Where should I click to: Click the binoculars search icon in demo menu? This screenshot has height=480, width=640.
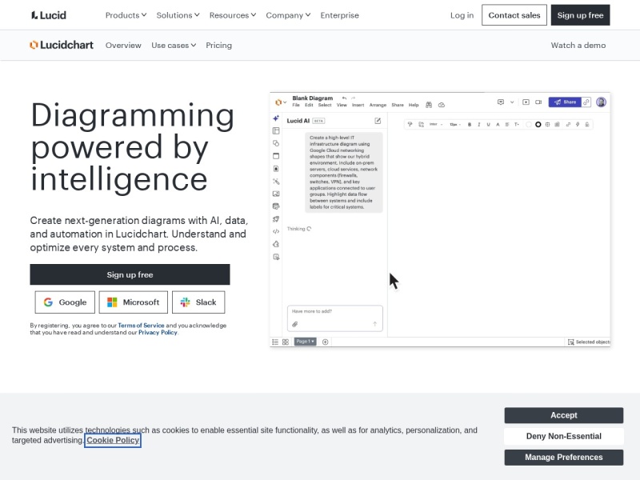pyautogui.click(x=429, y=105)
